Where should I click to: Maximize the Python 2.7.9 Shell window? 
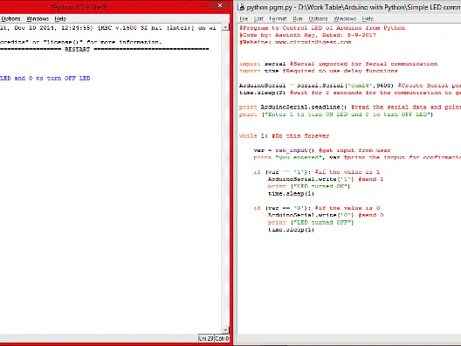204,6
